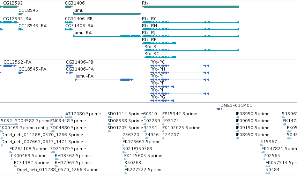Viewport: 297px width, 175px height.
Task: Click the Rfx-RF transcript label
Action: [149, 40]
